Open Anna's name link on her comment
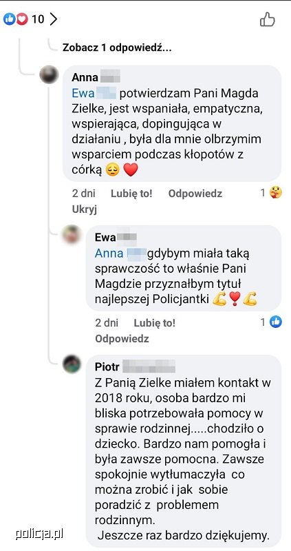Image resolution: width=291 pixels, height=551 pixels. click(96, 77)
